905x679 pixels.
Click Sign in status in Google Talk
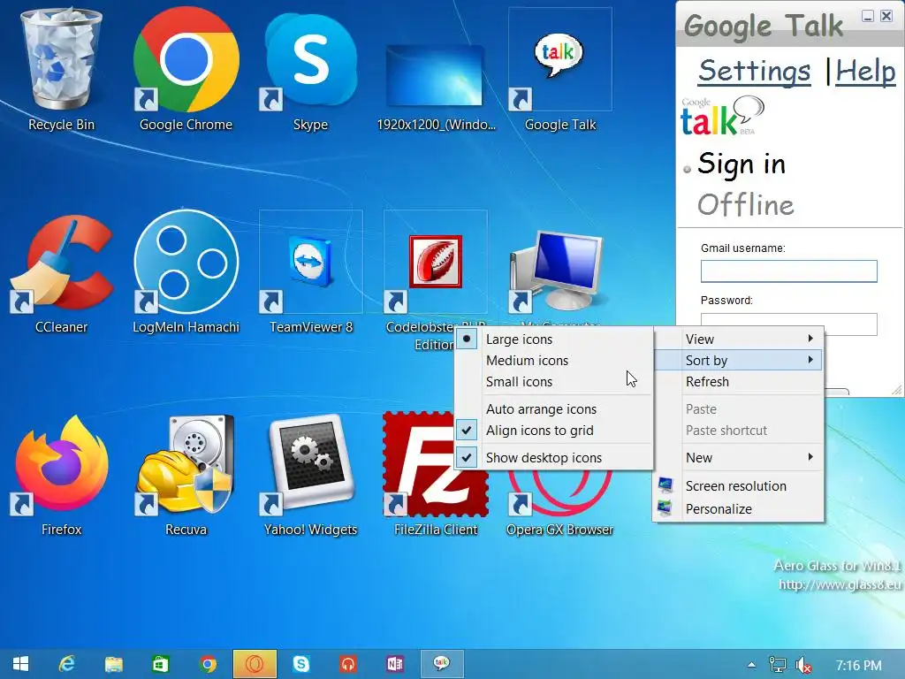(x=741, y=164)
